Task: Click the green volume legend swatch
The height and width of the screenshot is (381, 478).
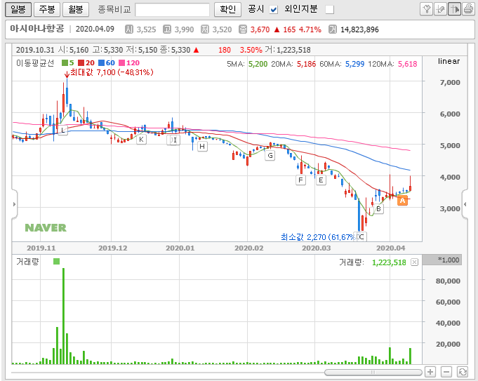Action: coord(56,262)
